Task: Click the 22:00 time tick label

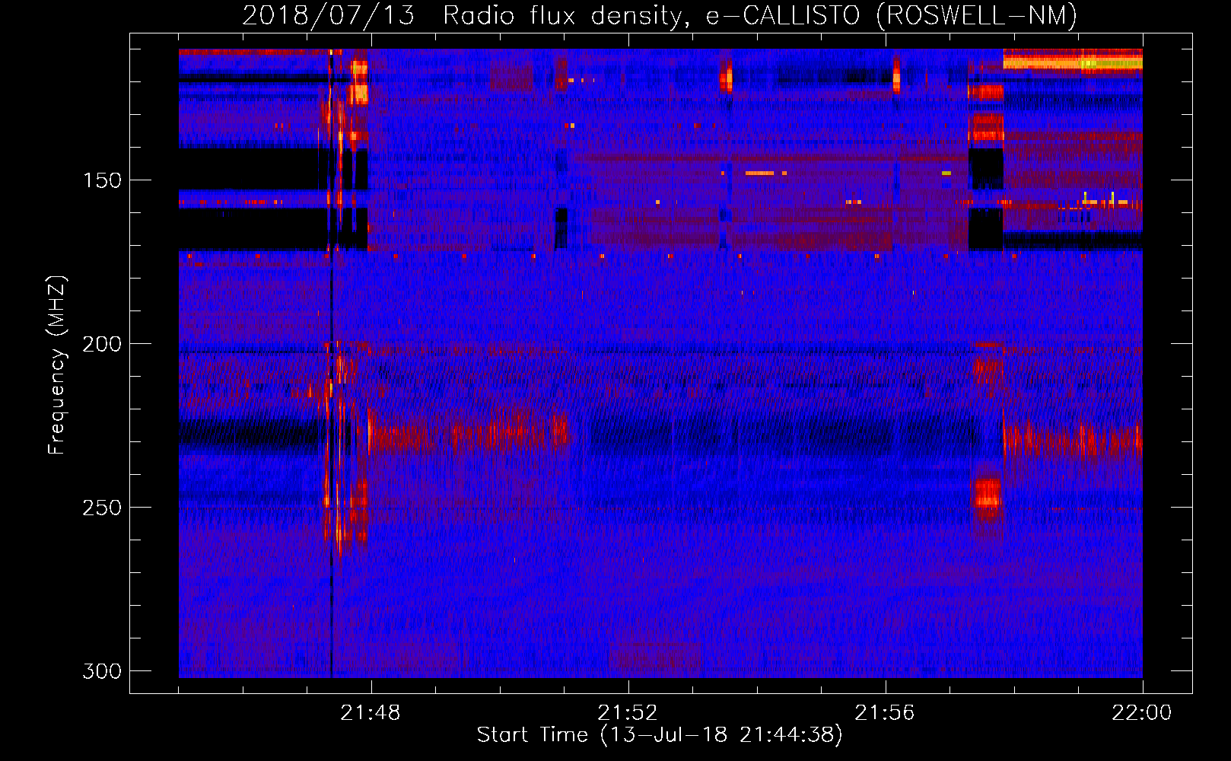Action: point(1142,713)
